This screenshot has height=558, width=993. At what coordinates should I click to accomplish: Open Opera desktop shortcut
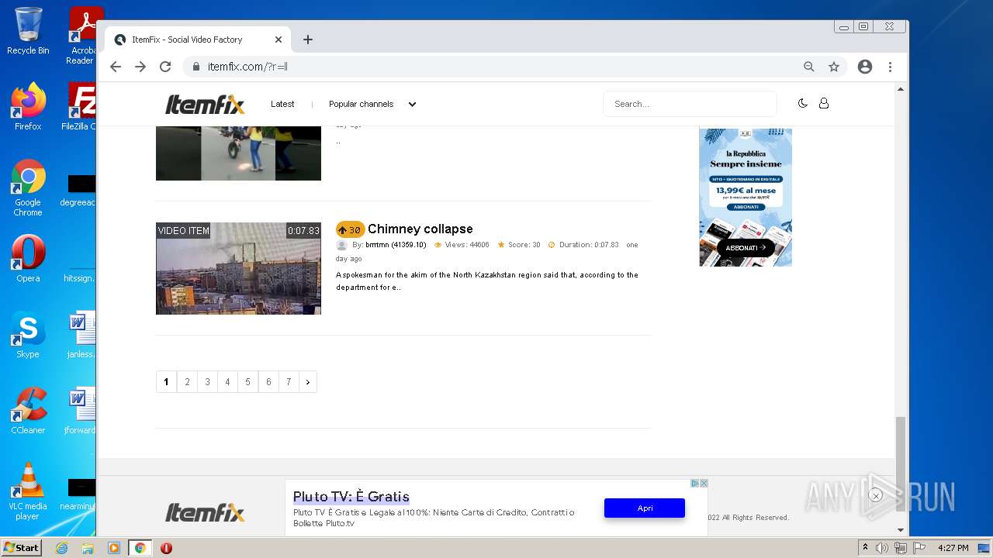(x=28, y=259)
